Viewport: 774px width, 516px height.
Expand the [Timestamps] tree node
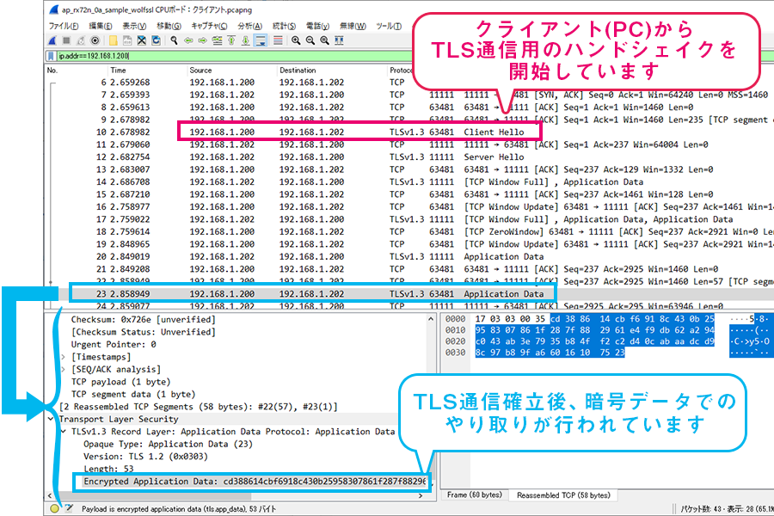click(63, 357)
